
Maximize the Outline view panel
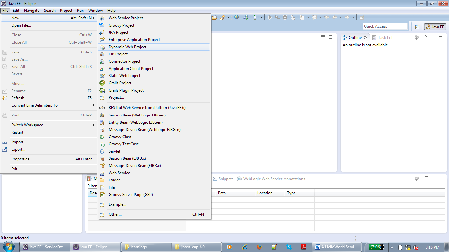[441, 37]
